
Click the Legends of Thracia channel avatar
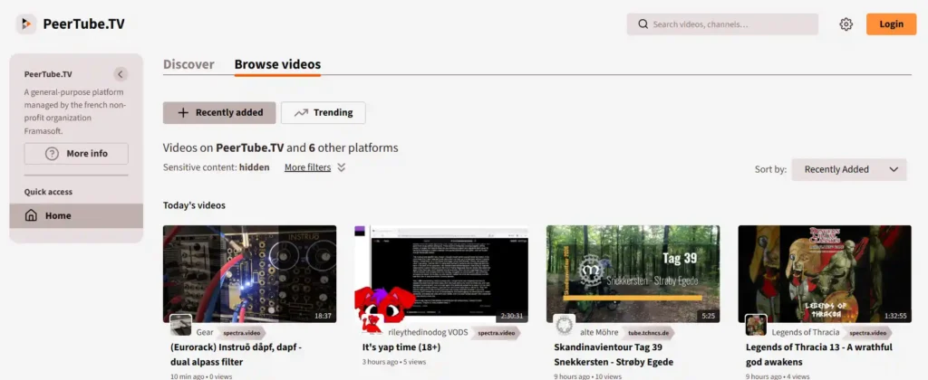coord(756,325)
